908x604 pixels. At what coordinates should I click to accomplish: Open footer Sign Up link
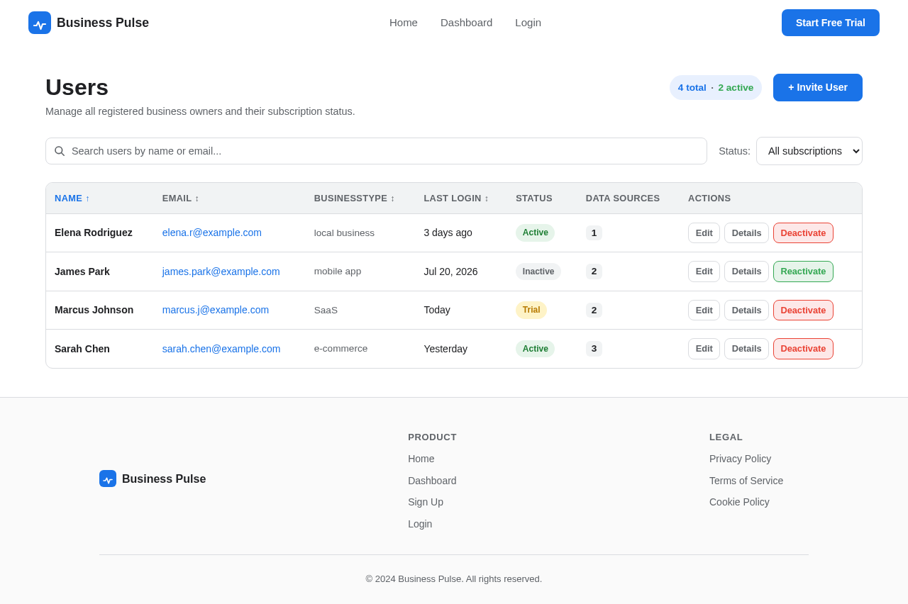coord(426,502)
